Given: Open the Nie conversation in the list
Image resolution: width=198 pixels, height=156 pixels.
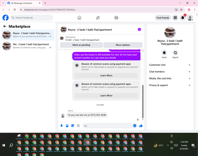Looking at the screenshot, I should [x=28, y=46].
